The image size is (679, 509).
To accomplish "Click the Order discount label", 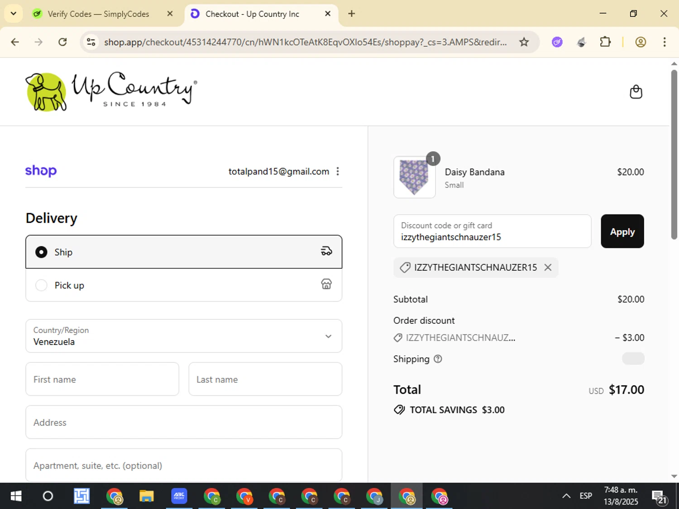I will click(424, 320).
